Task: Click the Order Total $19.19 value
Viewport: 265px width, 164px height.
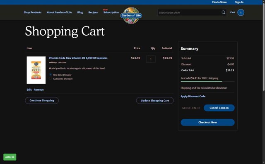Action: click(x=230, y=70)
